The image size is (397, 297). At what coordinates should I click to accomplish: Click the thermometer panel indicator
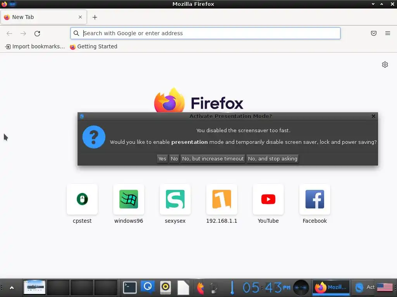(x=232, y=287)
